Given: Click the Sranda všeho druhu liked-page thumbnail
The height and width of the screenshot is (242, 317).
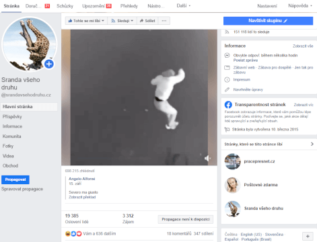Looking at the screenshot, I should 232,208.
